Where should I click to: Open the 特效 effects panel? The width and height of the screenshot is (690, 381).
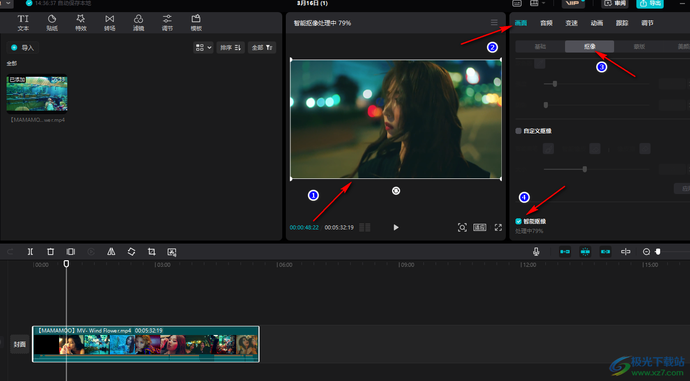tap(80, 23)
